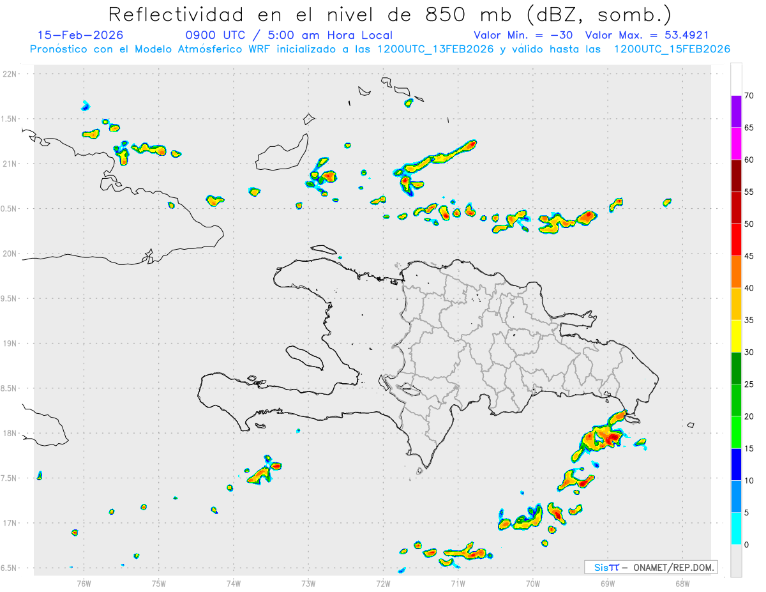Click the orange 40–45 dBZ colorbar segment
This screenshot has width=766, height=592.
click(736, 272)
